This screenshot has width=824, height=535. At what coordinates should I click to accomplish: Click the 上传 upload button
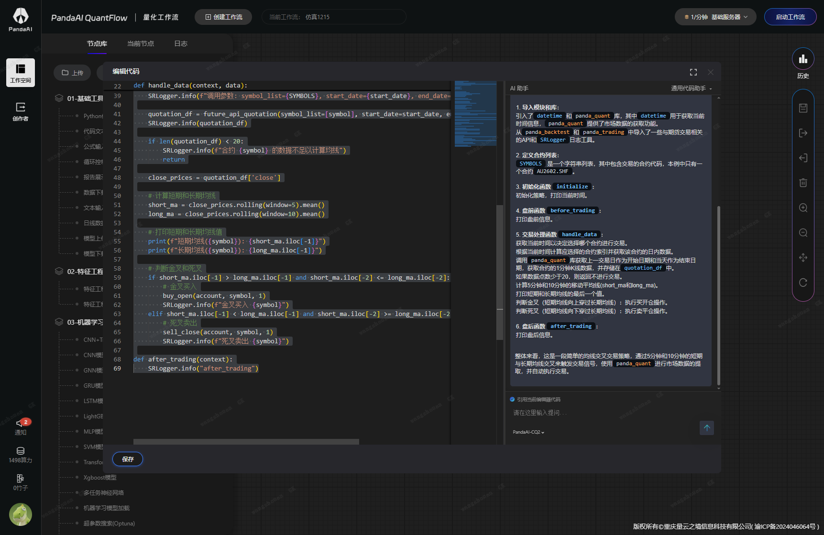[x=72, y=73]
